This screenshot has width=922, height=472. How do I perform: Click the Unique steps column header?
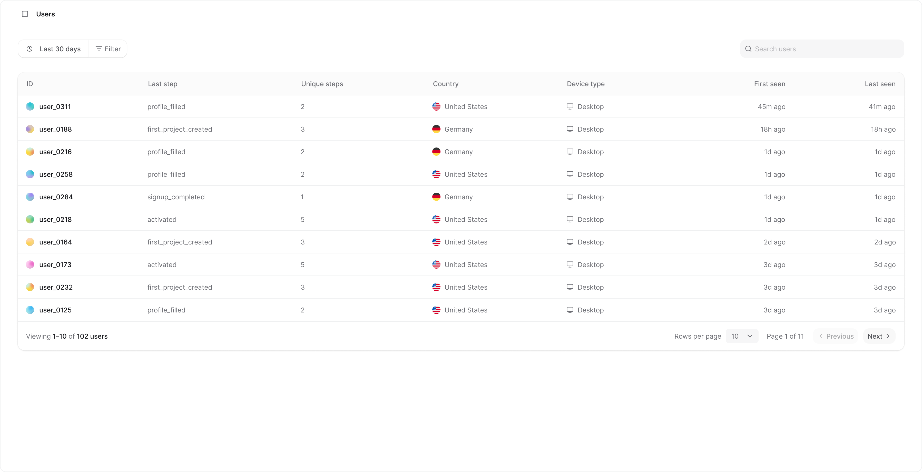pos(322,84)
